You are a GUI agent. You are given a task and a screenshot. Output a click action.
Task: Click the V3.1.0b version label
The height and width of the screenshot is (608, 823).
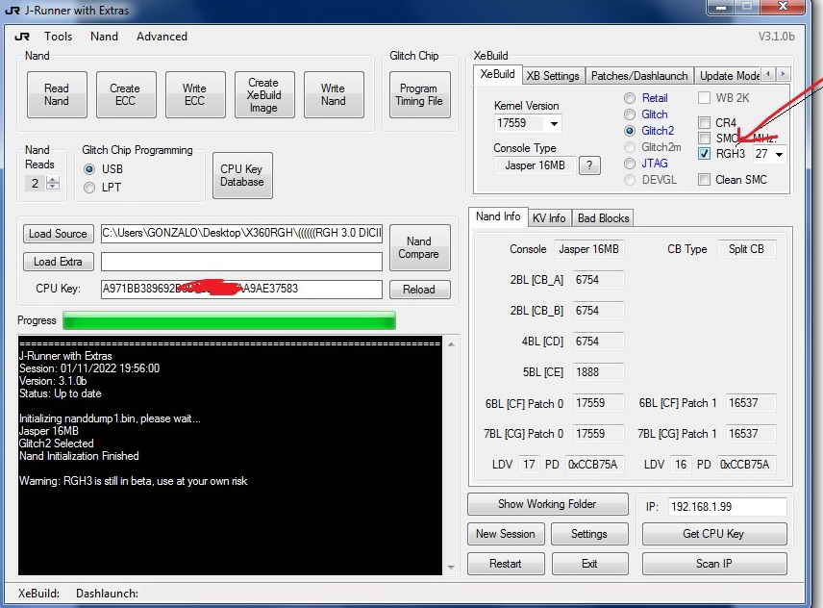pyautogui.click(x=776, y=37)
